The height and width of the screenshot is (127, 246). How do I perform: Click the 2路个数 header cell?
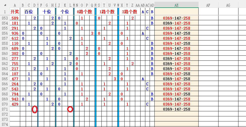click(x=130, y=11)
